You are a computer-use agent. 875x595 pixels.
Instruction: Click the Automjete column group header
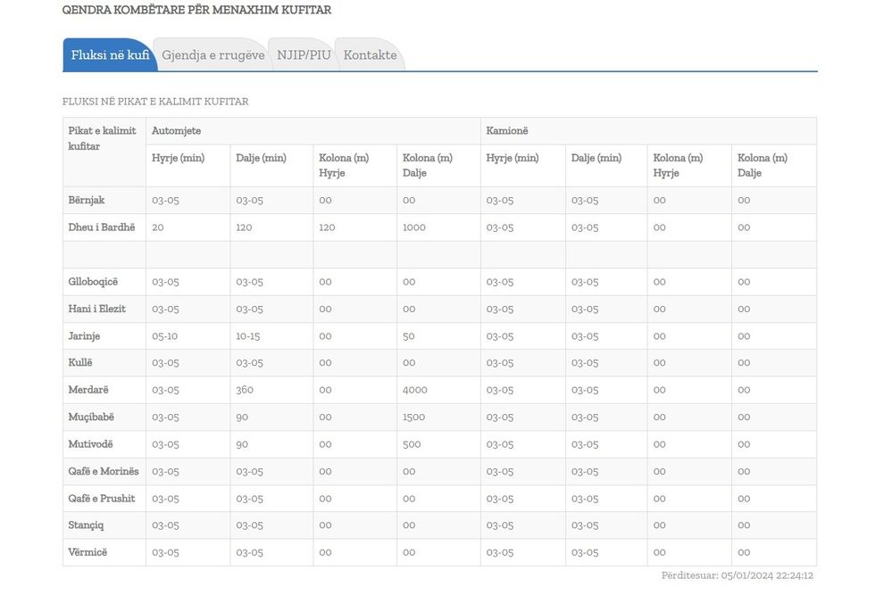[x=176, y=131]
